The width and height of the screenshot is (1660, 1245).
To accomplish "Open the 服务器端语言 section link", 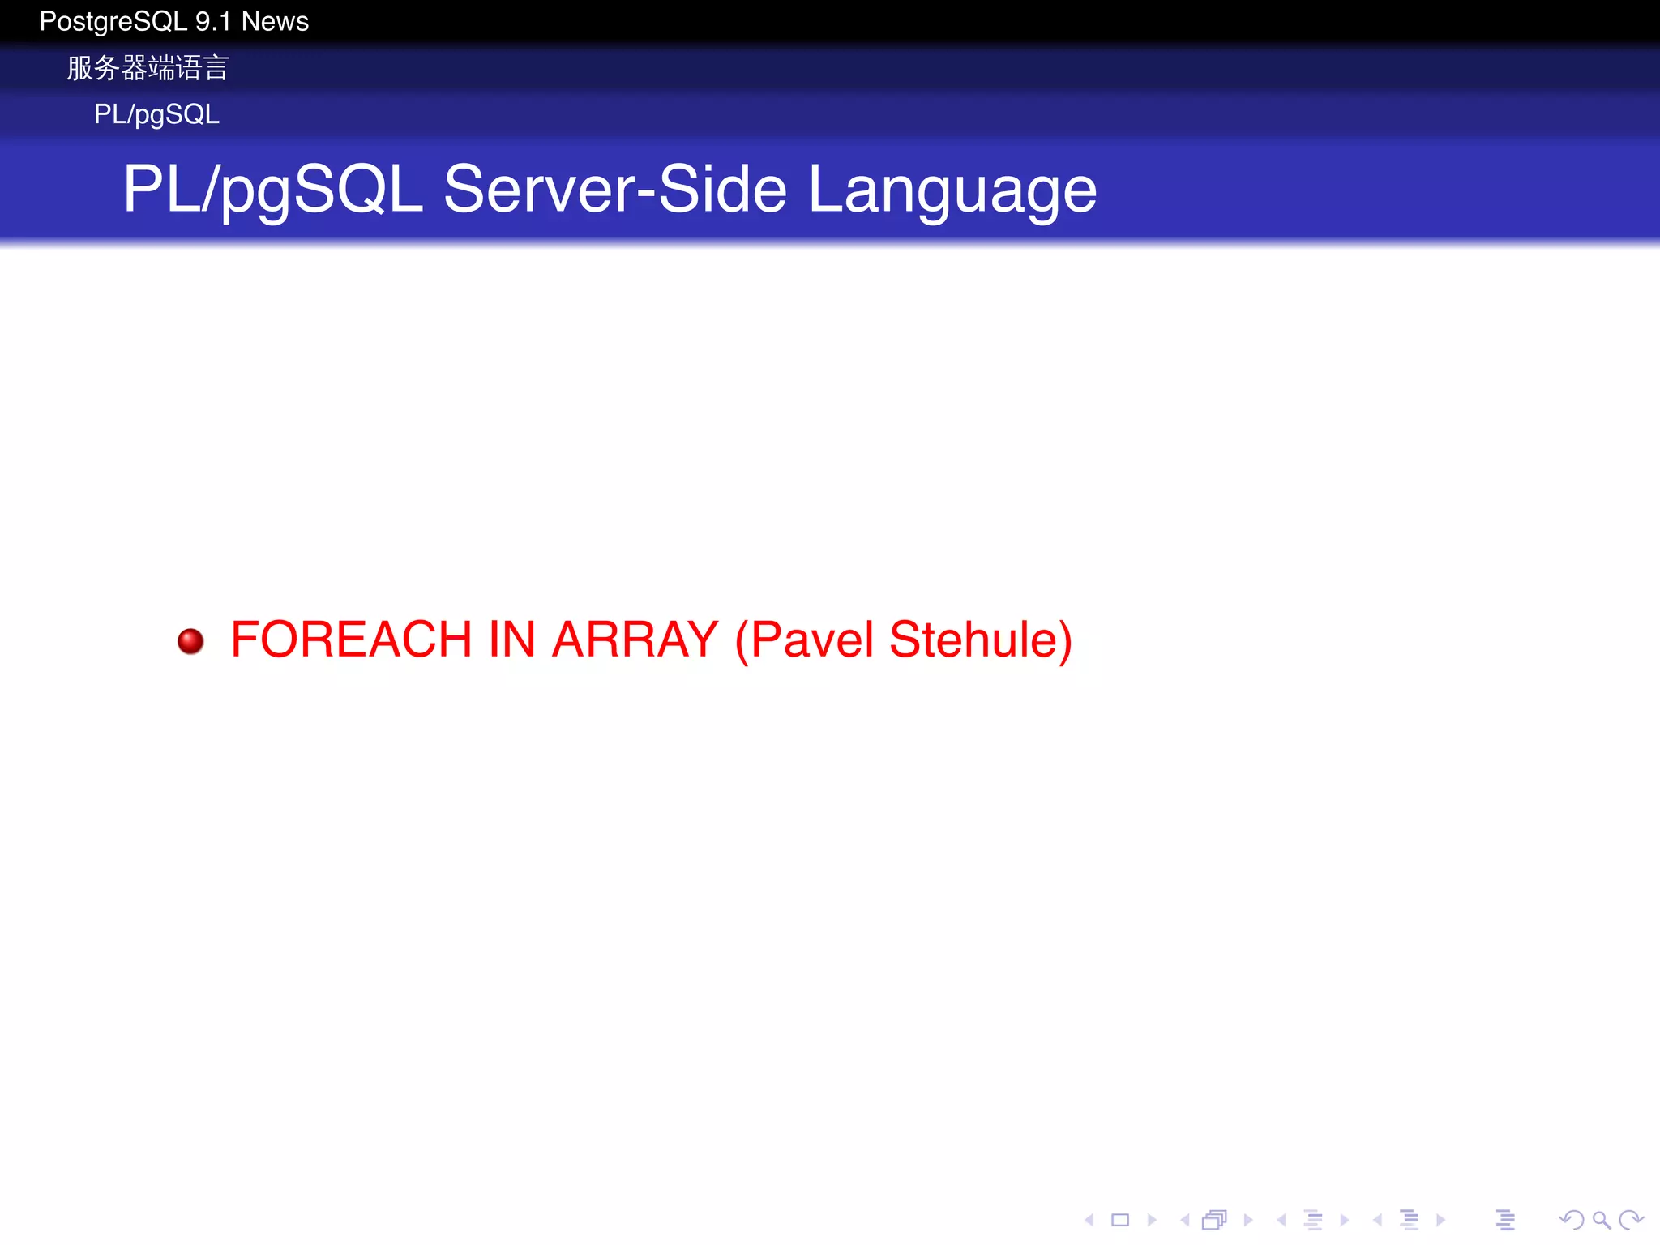I will [x=148, y=68].
